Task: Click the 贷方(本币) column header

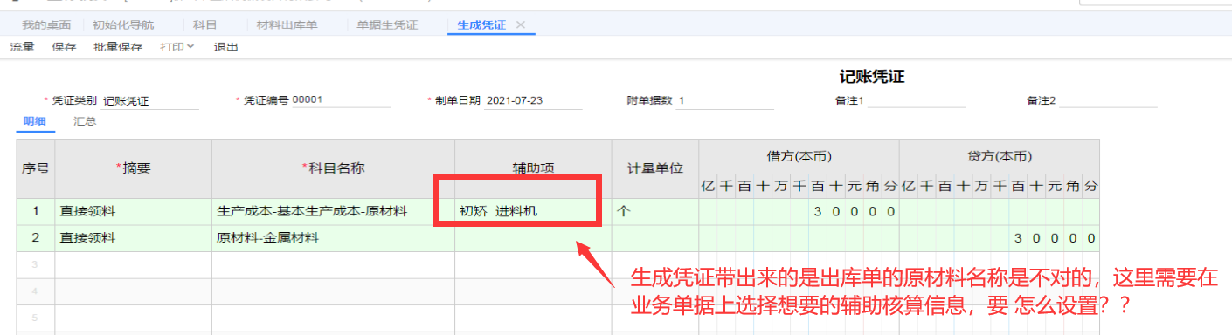Action: click(1000, 157)
